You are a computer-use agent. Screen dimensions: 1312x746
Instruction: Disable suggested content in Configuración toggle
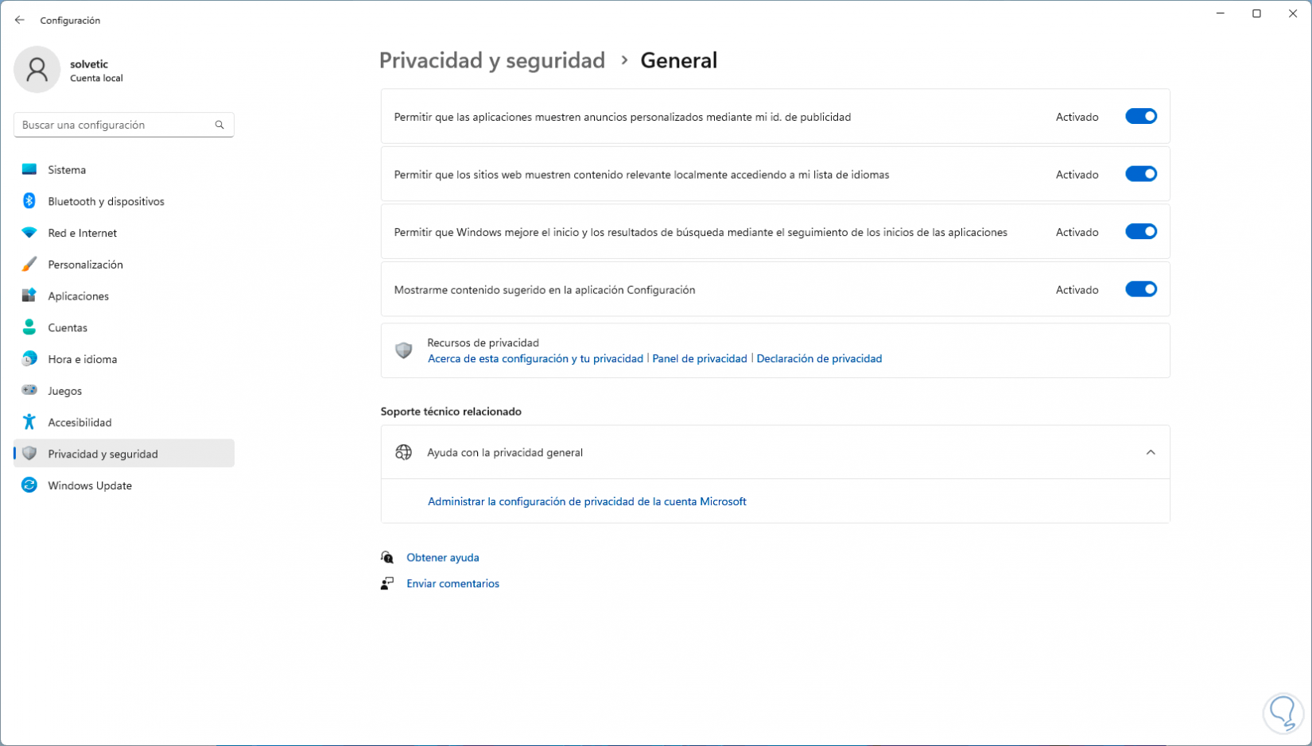[1140, 289]
